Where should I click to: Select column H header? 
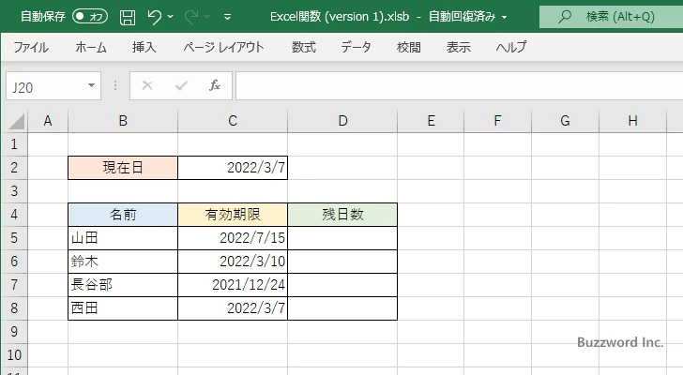[x=632, y=121]
